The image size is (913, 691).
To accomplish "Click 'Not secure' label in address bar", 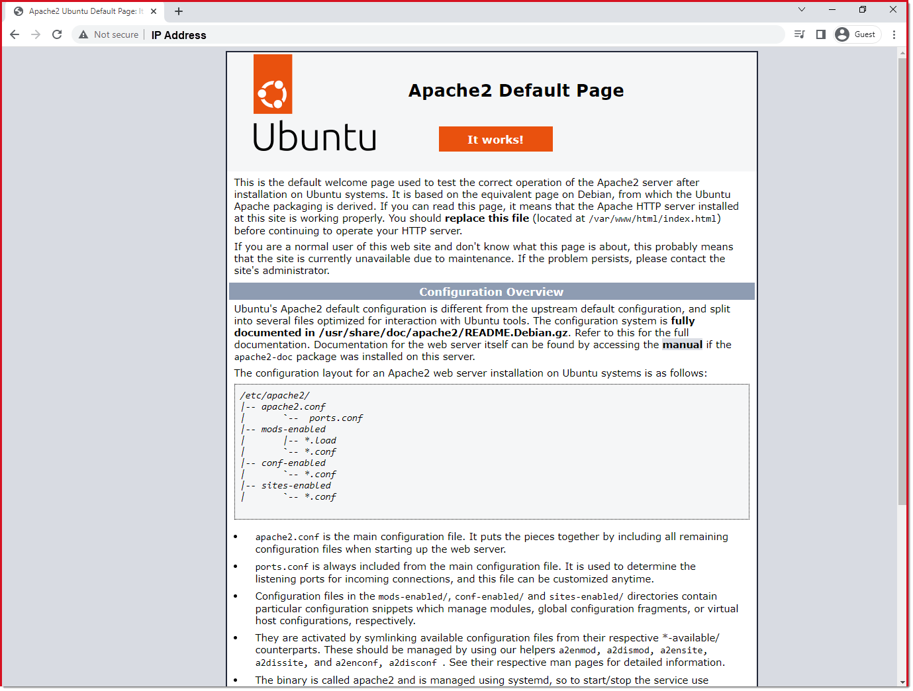I will coord(116,34).
